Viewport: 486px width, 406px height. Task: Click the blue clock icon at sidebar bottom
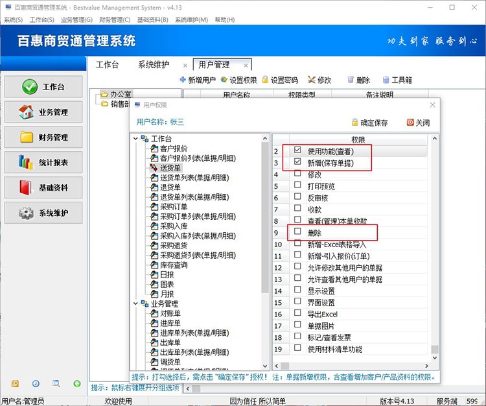(36, 384)
